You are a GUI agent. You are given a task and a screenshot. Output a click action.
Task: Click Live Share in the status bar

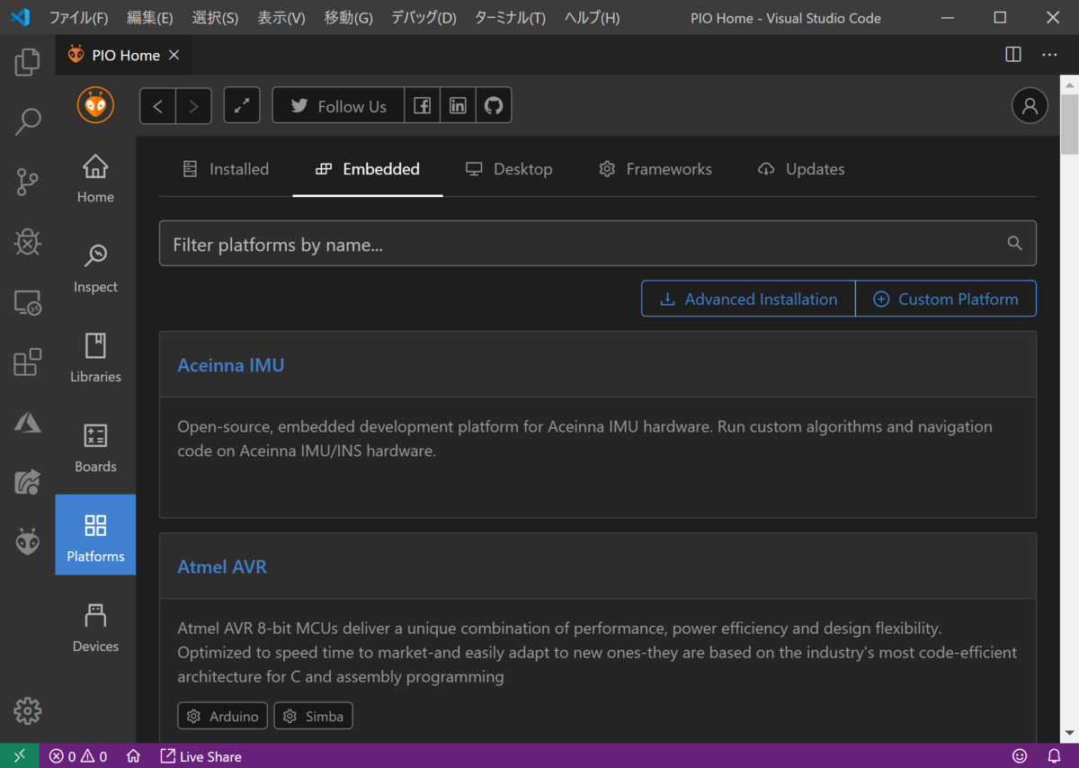pos(201,756)
